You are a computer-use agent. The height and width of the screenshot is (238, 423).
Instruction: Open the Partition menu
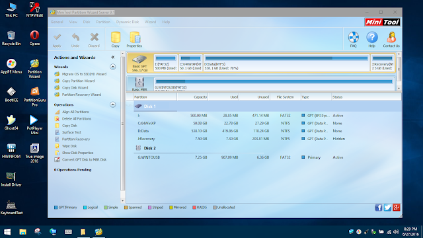point(103,22)
